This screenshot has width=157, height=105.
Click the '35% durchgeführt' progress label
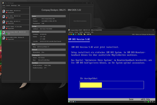(x=89, y=79)
